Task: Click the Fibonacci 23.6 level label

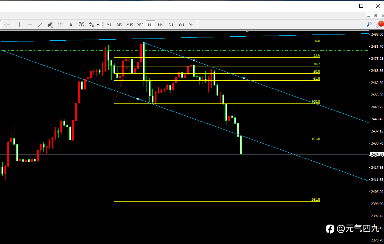Action: point(316,55)
